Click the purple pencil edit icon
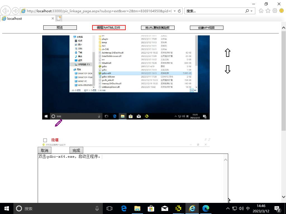 (x=58, y=123)
